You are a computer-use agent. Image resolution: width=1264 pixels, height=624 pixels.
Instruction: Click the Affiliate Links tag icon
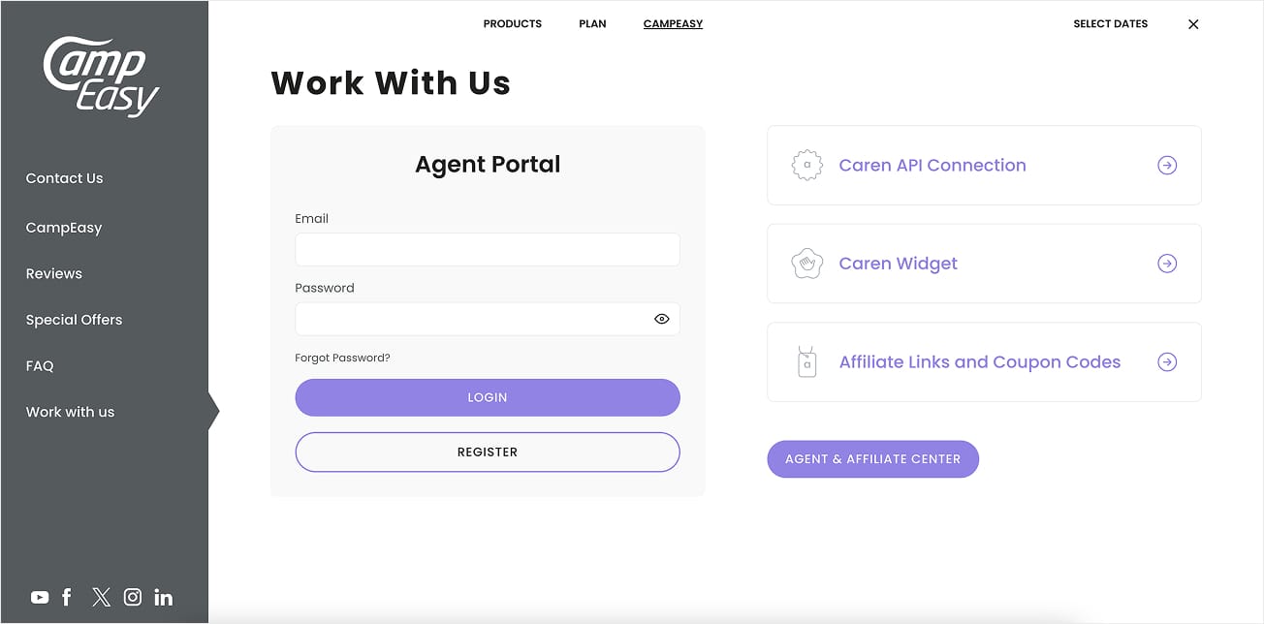[x=806, y=362]
